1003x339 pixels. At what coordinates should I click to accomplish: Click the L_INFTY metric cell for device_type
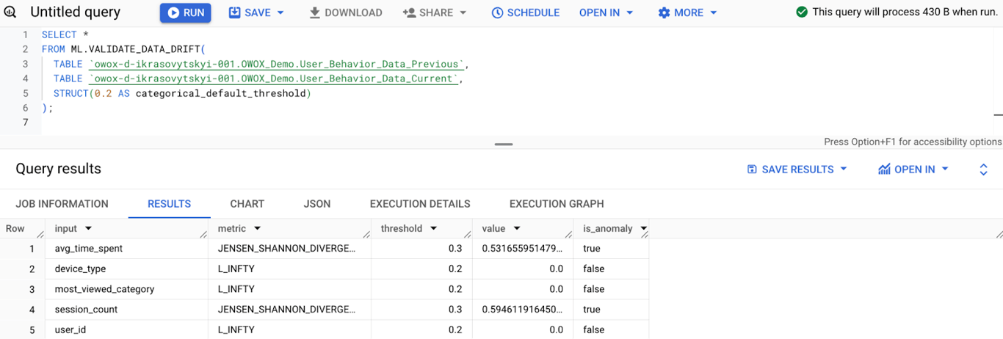(x=290, y=269)
